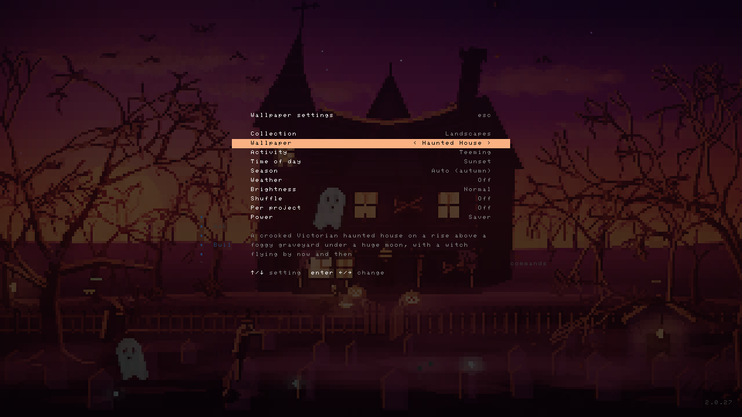
Task: Change the Landscapes collection value
Action: click(x=468, y=134)
